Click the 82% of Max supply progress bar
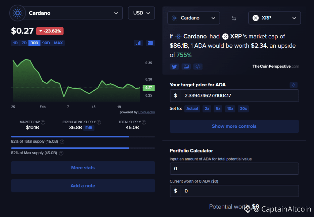Screen dimensions: 314x217 pos(83,148)
